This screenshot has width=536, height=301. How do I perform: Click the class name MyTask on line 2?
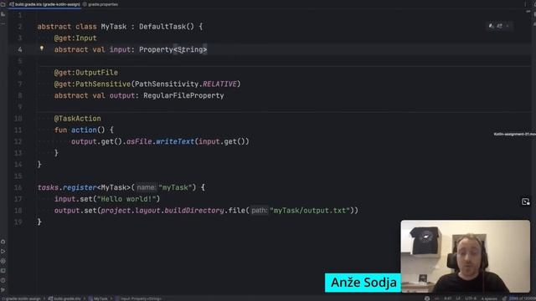pyautogui.click(x=114, y=27)
